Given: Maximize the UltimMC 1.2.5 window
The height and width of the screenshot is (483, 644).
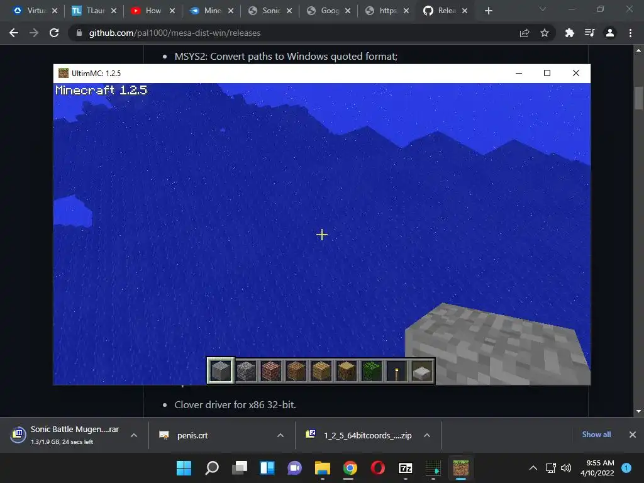Looking at the screenshot, I should coord(547,73).
